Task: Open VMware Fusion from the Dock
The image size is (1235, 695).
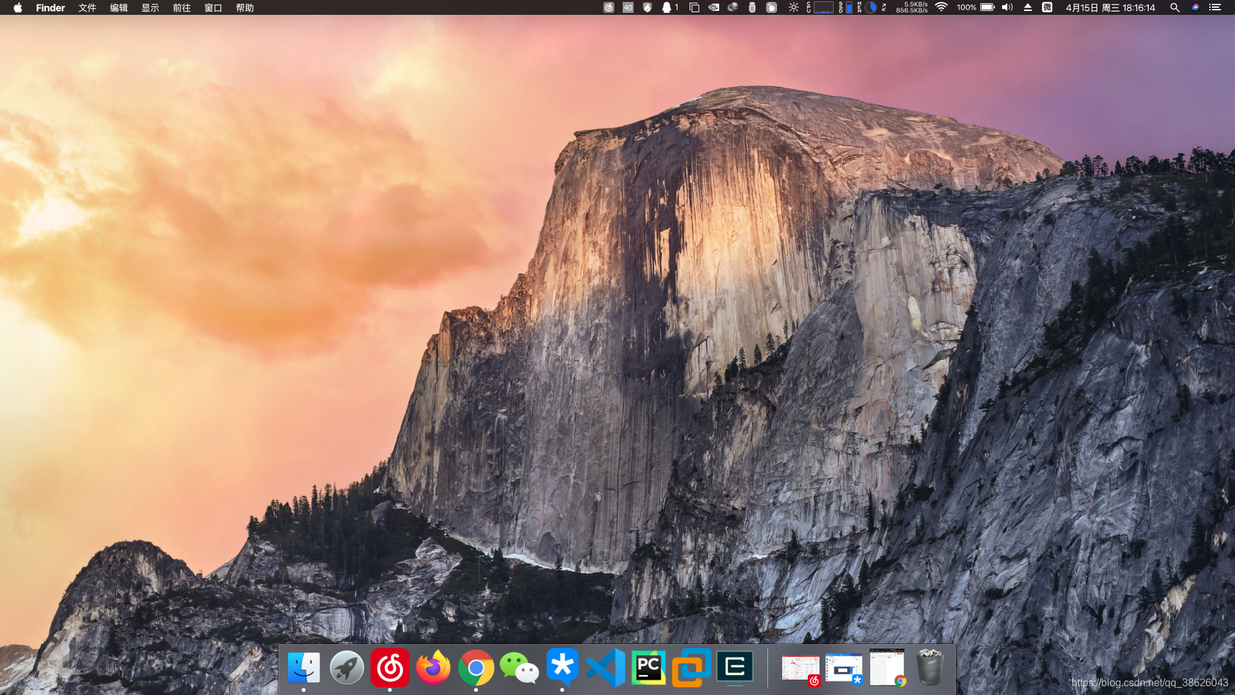Action: coord(691,668)
